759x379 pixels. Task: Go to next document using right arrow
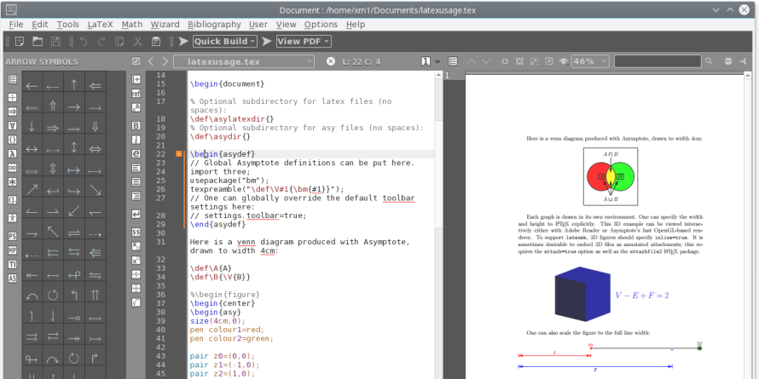165,61
